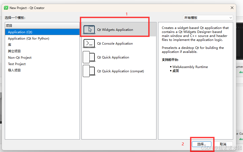This screenshot has width=243, height=152.
Task: Click the 项目 list header
Action: (x=42, y=26)
